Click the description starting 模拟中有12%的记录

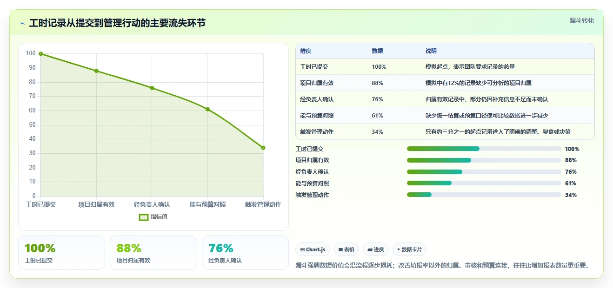[x=479, y=83]
